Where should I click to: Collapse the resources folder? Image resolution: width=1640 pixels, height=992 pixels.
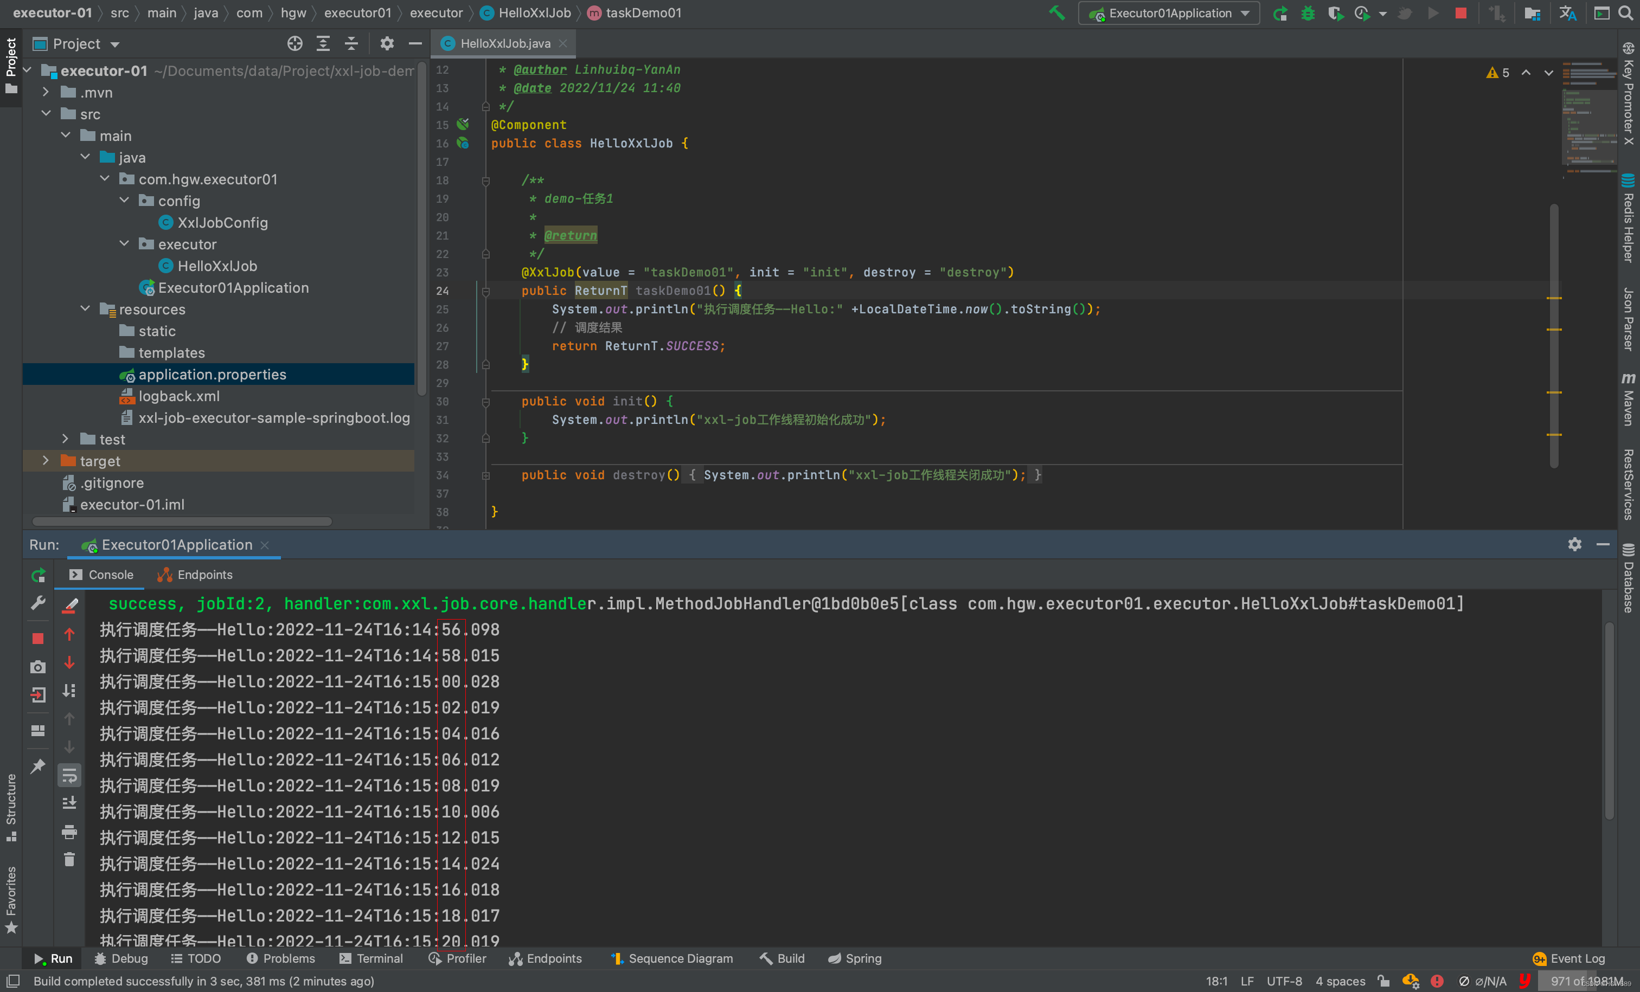coord(85,308)
